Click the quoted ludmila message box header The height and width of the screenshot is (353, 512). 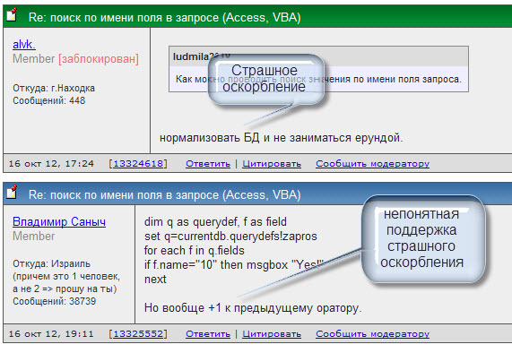click(x=318, y=56)
